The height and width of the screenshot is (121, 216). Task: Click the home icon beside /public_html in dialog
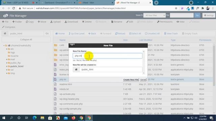[76, 70]
